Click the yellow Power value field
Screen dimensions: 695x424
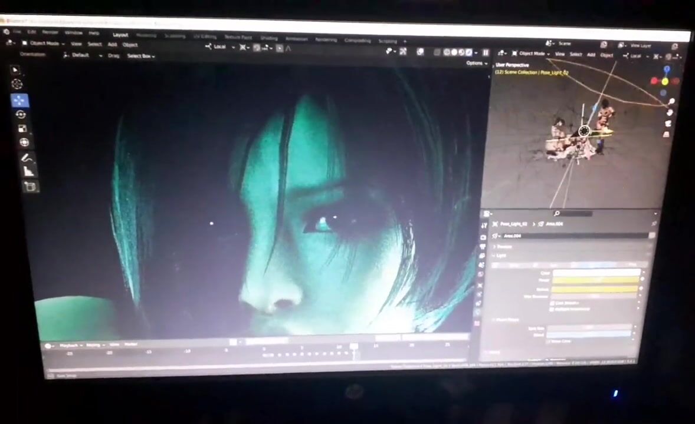click(596, 280)
